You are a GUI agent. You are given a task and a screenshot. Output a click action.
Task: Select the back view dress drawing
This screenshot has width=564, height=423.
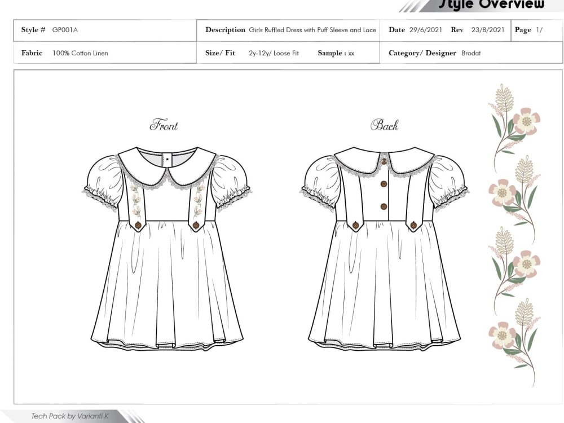tap(384, 249)
